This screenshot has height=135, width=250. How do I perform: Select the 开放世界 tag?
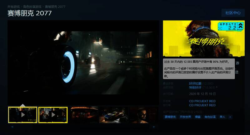(185, 117)
